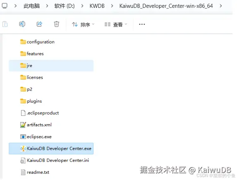Select the plugins folder icon
The width and height of the screenshot is (237, 180).
click(x=23, y=101)
